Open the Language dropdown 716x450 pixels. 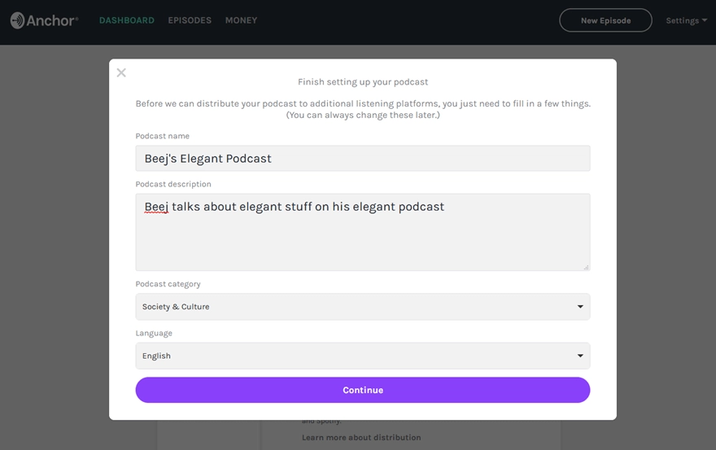[x=362, y=356]
